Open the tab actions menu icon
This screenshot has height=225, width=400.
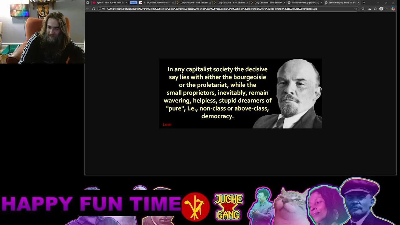click(87, 2)
